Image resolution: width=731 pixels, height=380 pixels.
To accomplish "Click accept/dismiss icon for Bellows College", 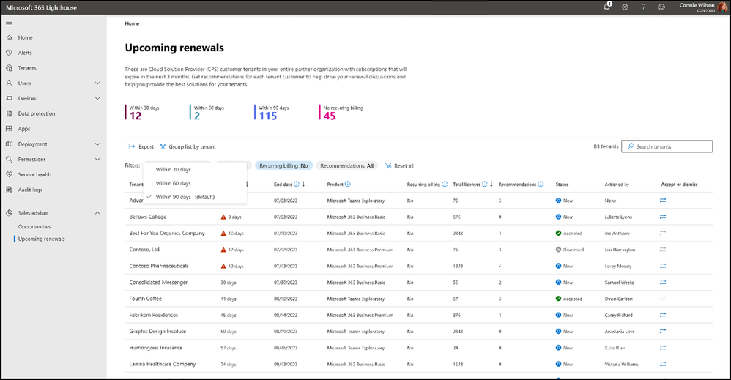I will point(663,217).
